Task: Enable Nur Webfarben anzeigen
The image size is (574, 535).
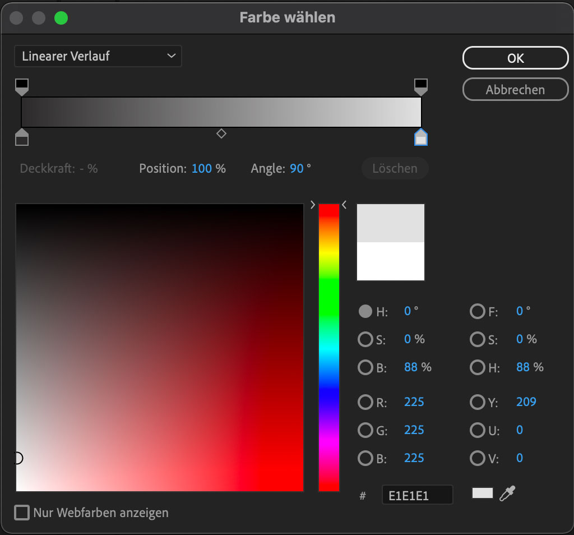Action: pyautogui.click(x=22, y=512)
